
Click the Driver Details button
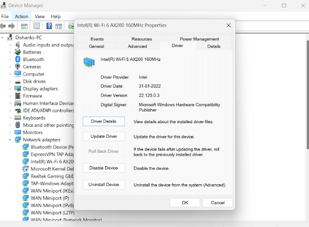point(104,121)
